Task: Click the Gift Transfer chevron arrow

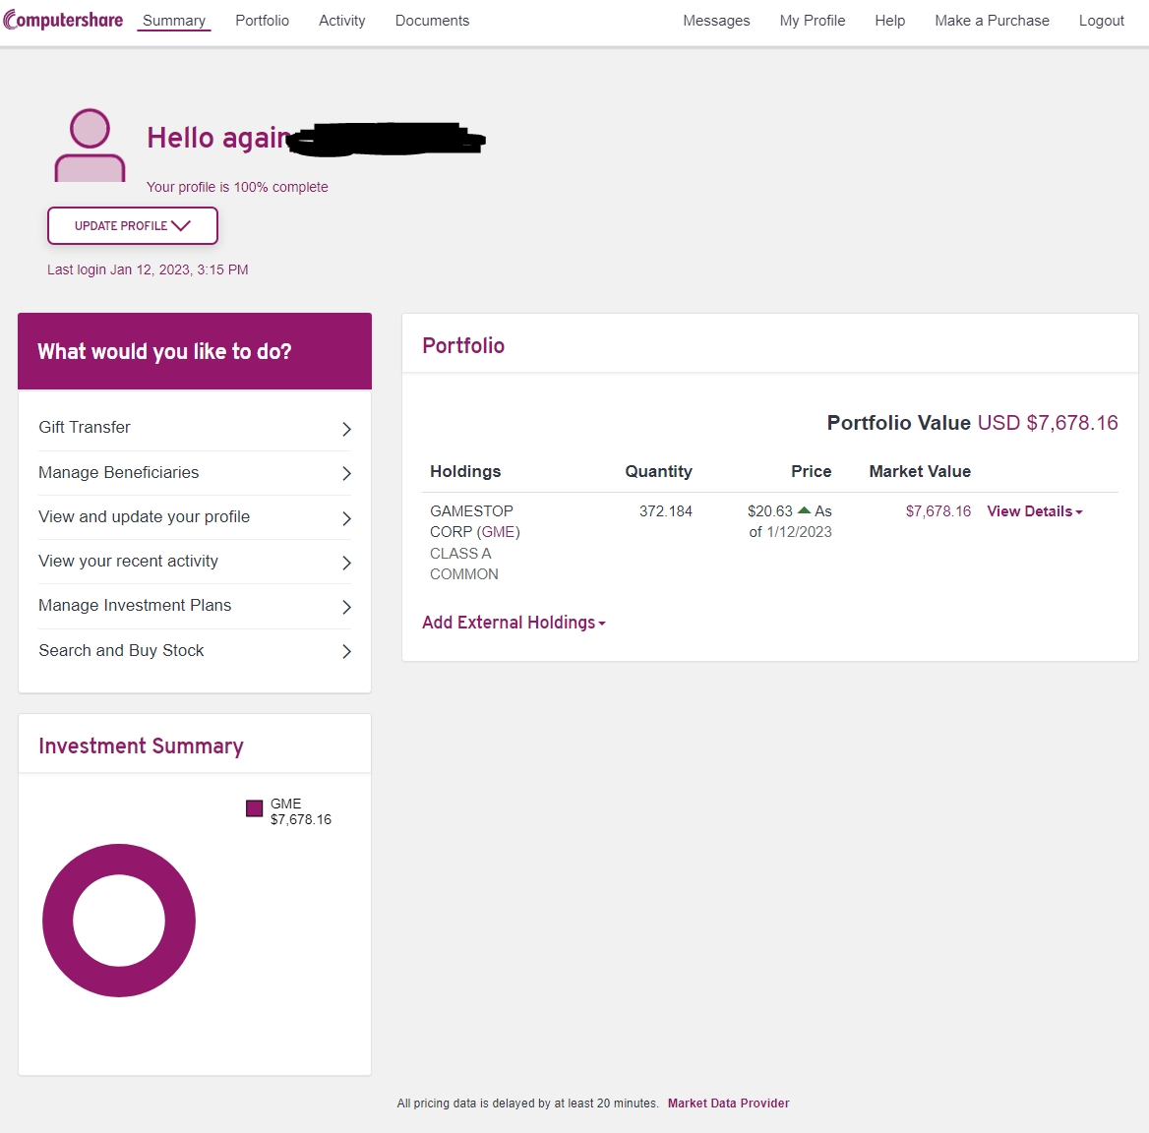Action: tap(346, 429)
